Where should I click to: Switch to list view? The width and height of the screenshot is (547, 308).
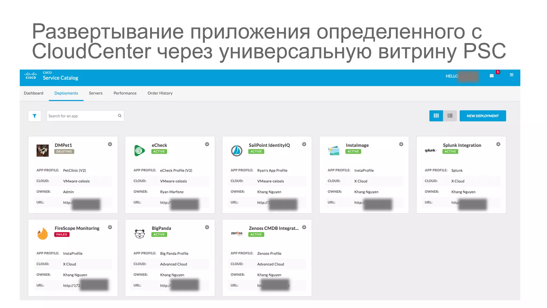(x=450, y=116)
